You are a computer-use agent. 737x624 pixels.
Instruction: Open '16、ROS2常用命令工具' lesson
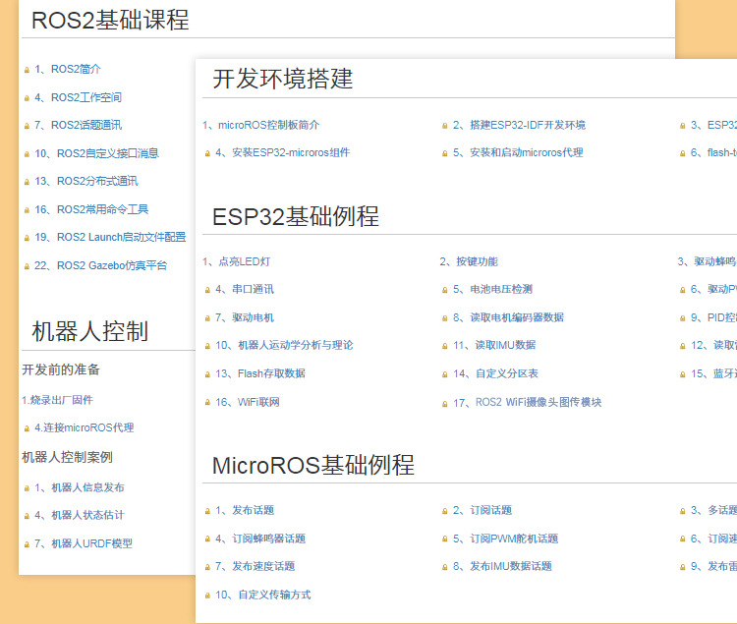91,209
